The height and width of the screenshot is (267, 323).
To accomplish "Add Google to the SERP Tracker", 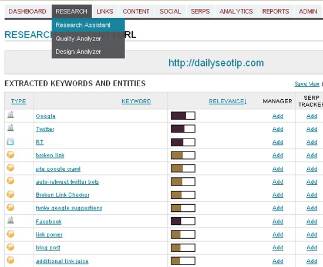I will click(x=312, y=116).
